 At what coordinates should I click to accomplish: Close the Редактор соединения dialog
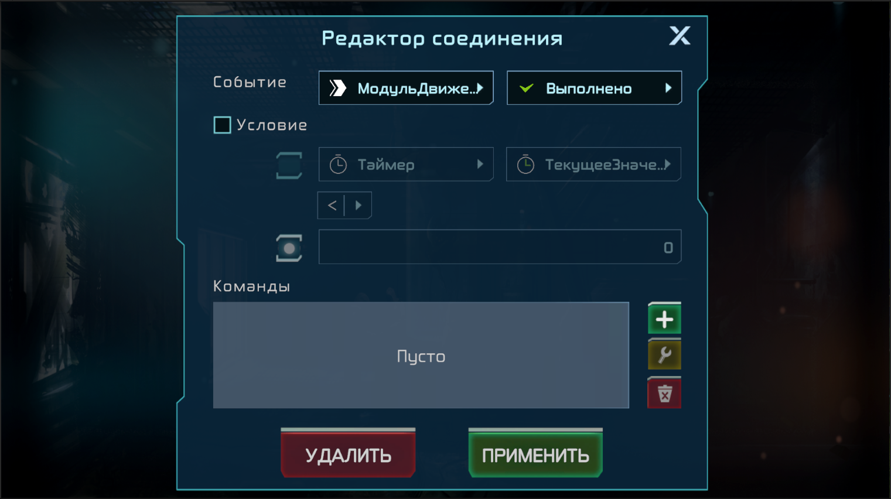[x=680, y=36]
